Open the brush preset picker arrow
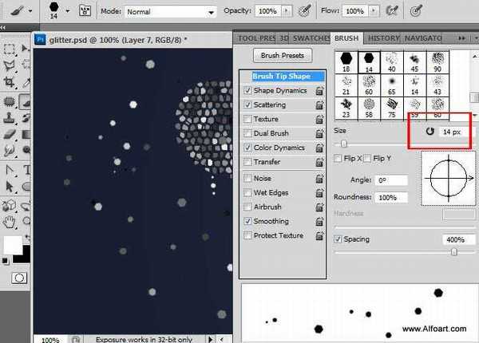479x343 pixels. pyautogui.click(x=69, y=13)
